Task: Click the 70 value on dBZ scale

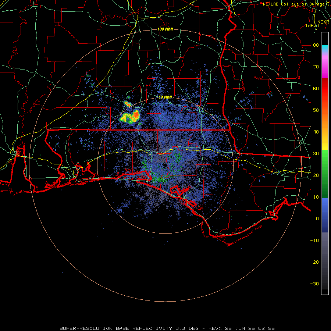Action: pos(316,67)
